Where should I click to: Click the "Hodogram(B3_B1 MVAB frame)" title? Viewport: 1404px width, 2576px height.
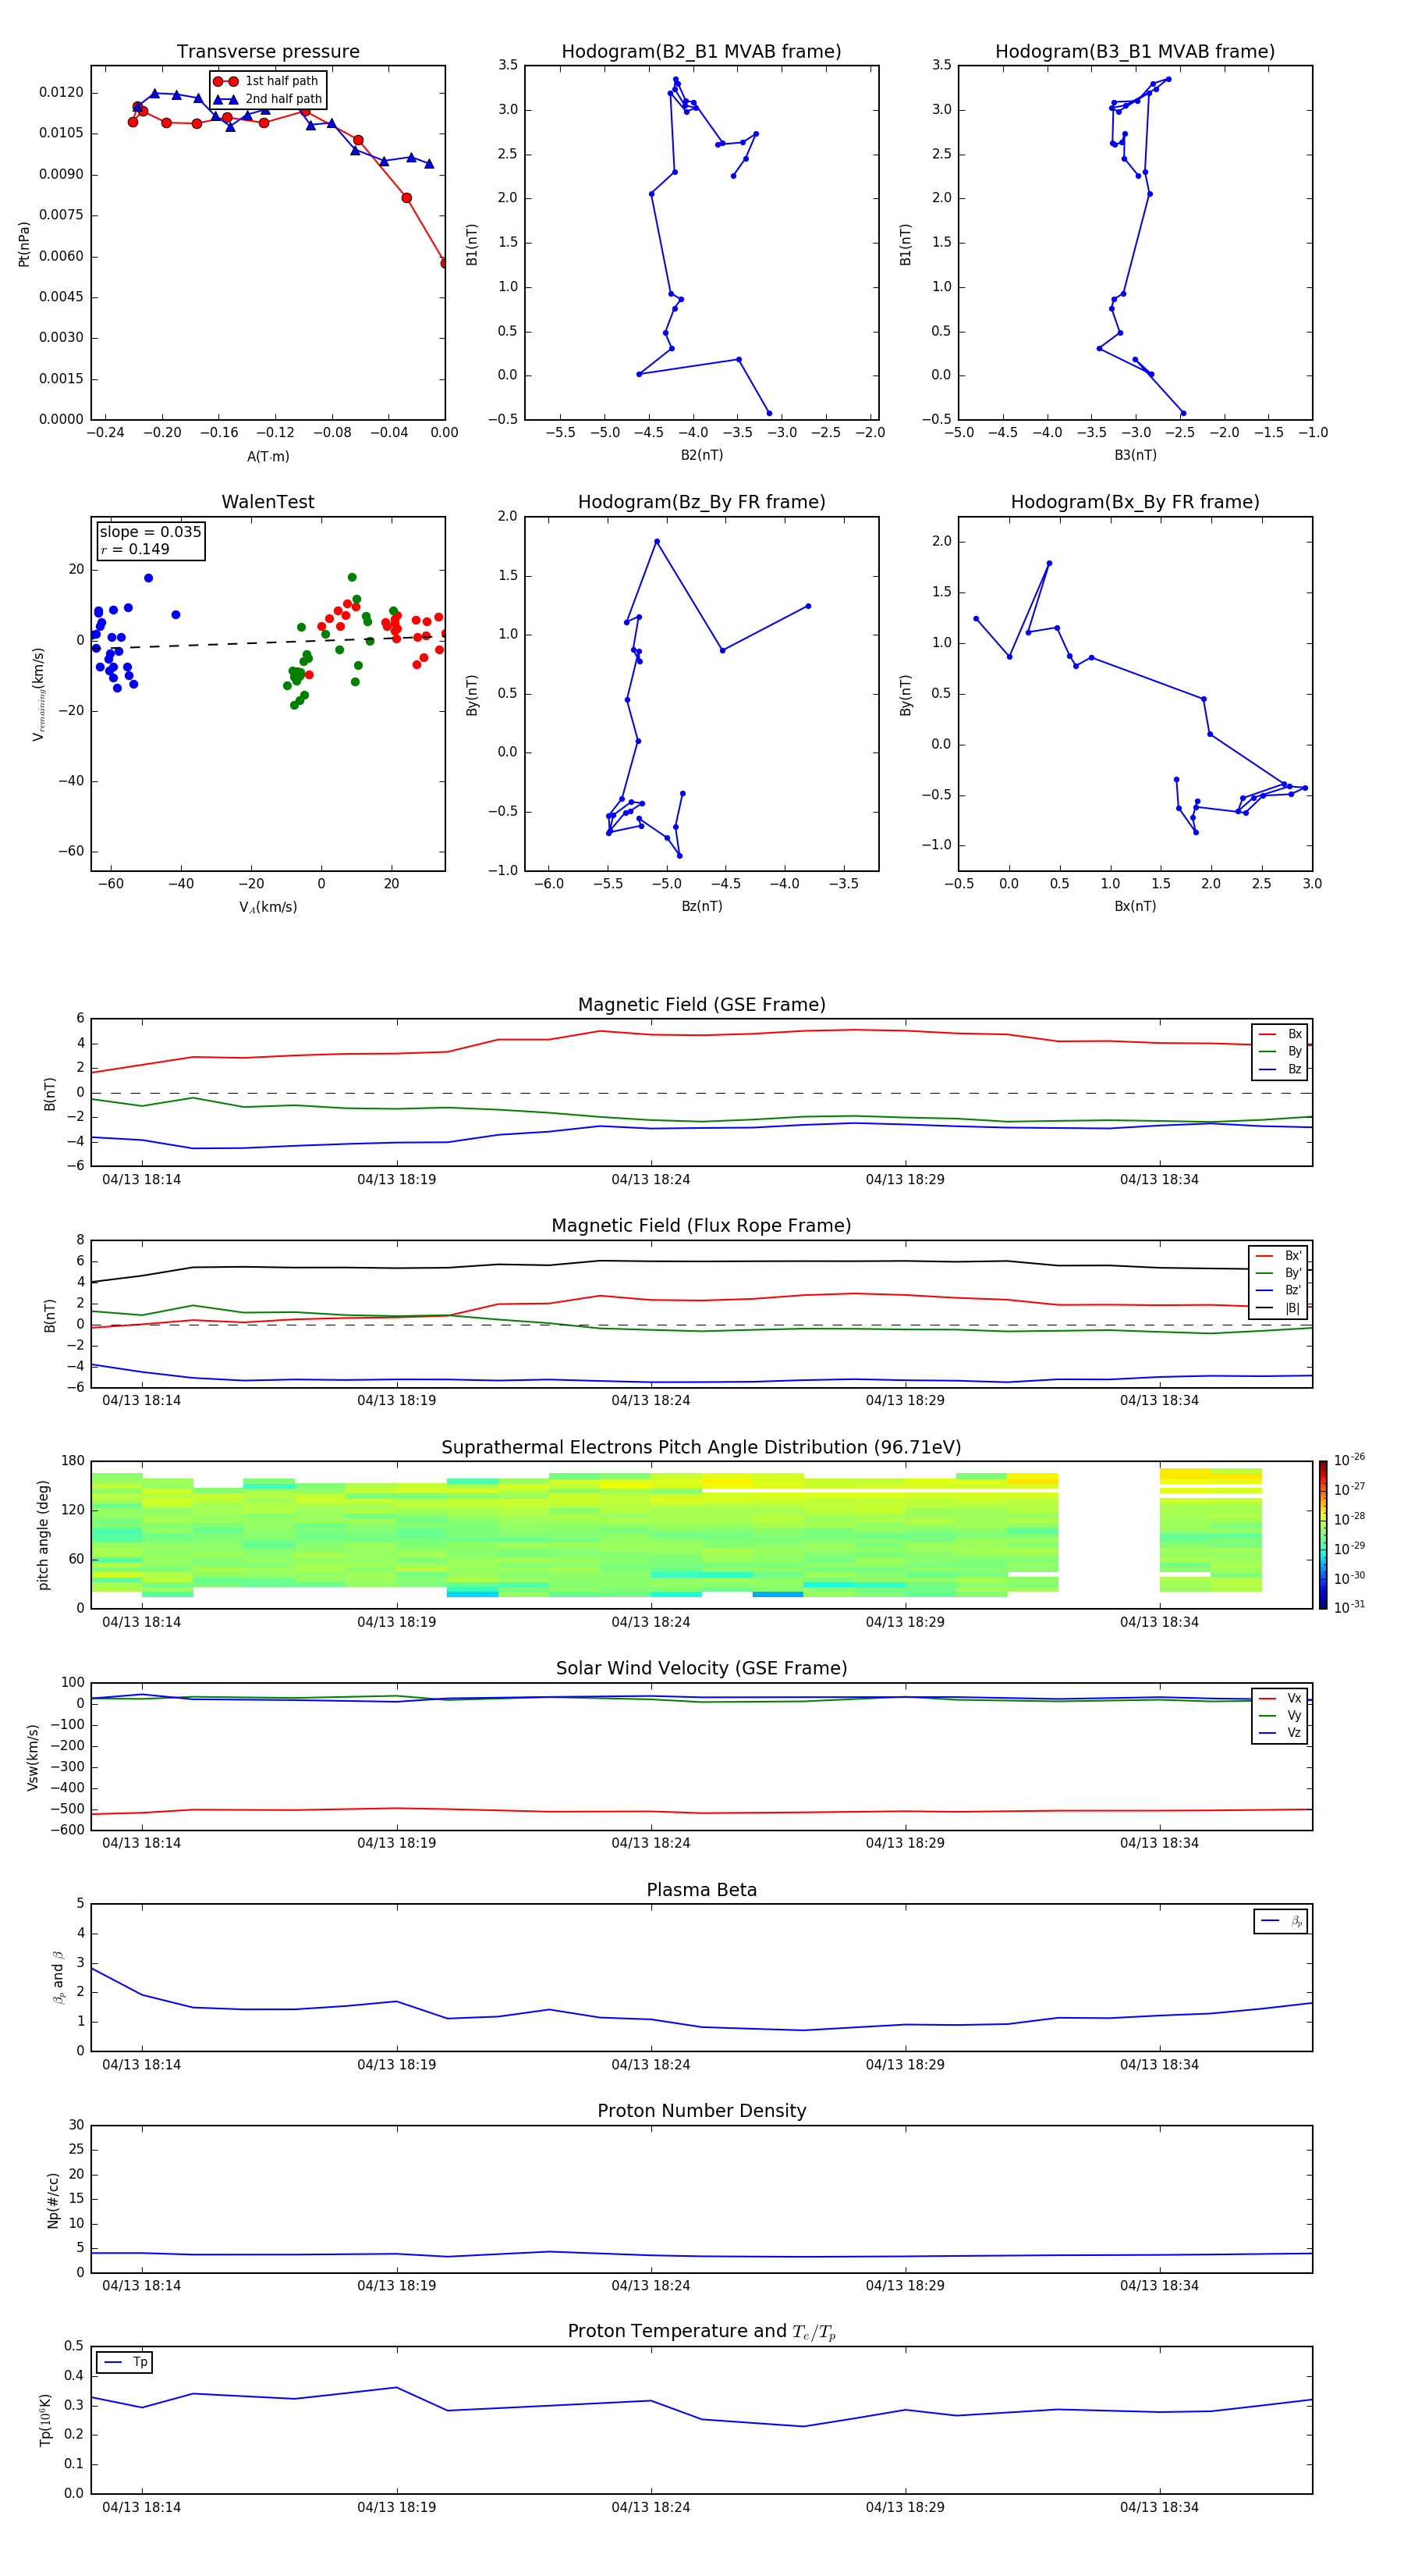point(1135,52)
